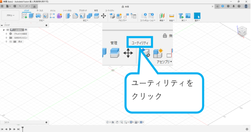This screenshot has width=252, height=132.
Task: Click the Insert Canvas image icon
Action: pos(188,16)
